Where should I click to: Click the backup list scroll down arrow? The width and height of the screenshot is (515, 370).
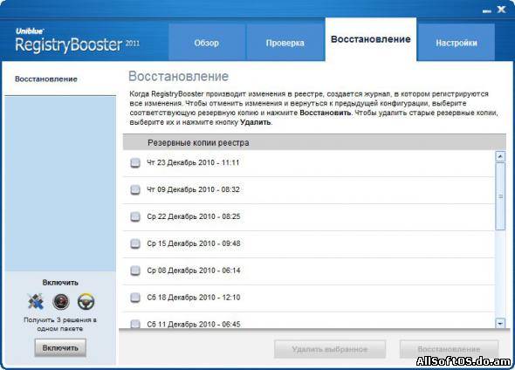[x=500, y=324]
